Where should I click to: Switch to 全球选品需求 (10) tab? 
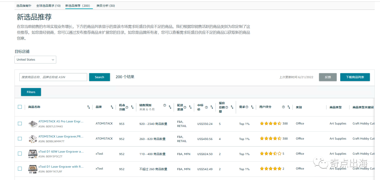pos(49,6)
